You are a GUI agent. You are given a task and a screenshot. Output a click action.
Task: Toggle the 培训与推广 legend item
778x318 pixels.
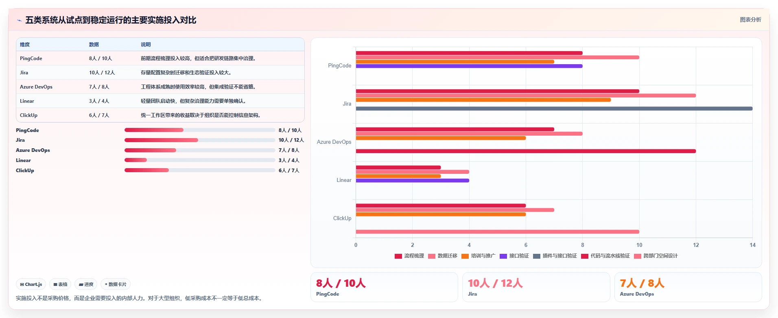(479, 256)
